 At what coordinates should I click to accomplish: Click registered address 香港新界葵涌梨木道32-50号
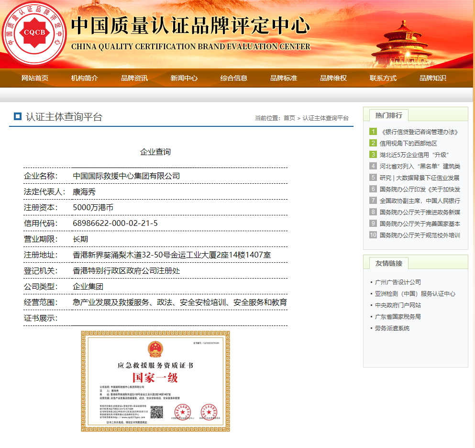click(x=172, y=255)
